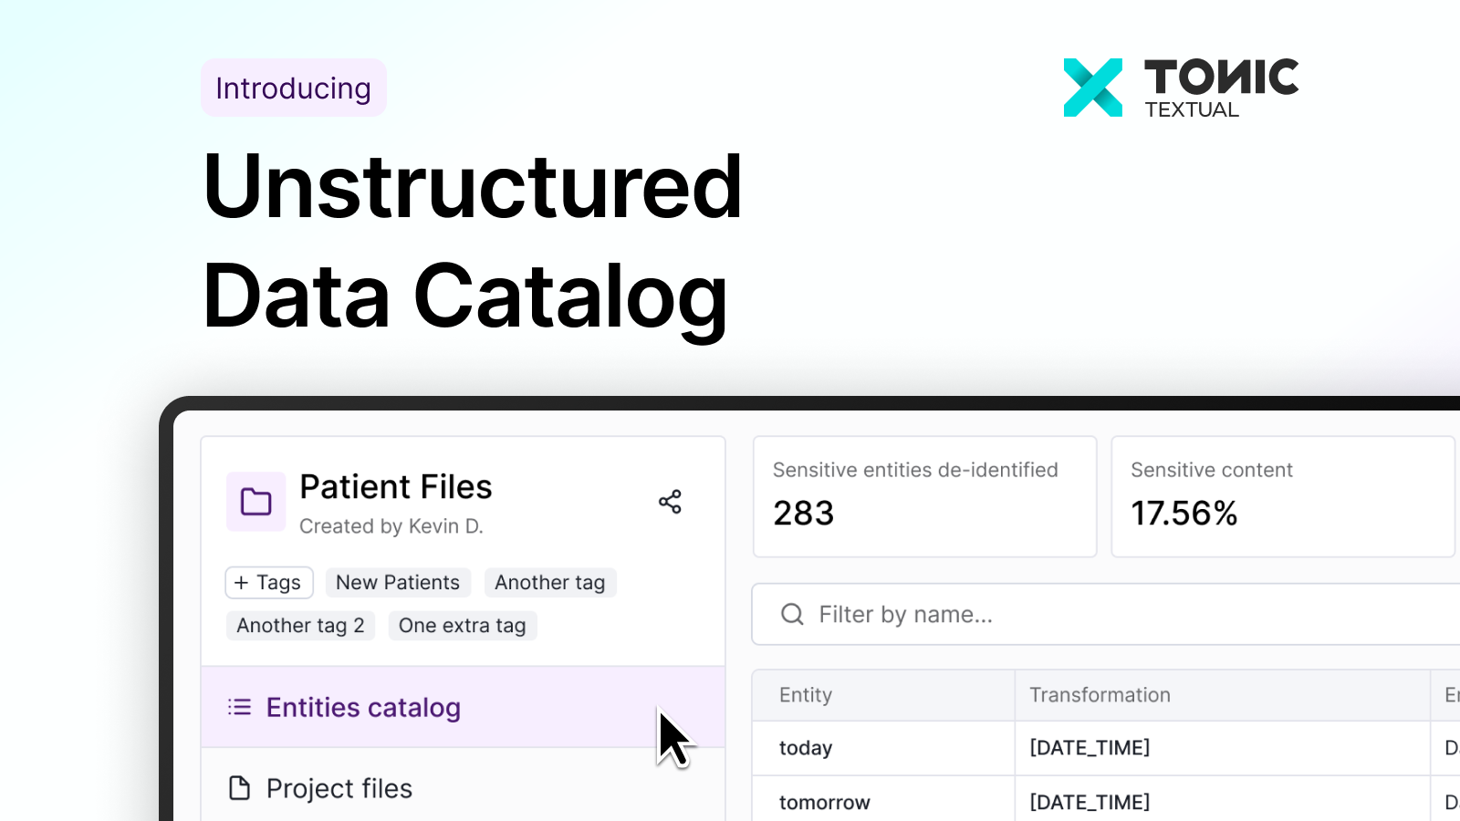Open the Entities catalog menu item
This screenshot has width=1460, height=821.
(x=363, y=708)
